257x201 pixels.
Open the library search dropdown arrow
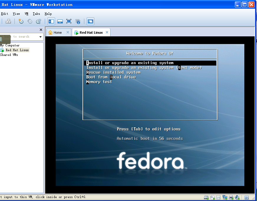coord(40,37)
